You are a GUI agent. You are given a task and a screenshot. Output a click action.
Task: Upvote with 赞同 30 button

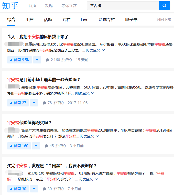18,189
